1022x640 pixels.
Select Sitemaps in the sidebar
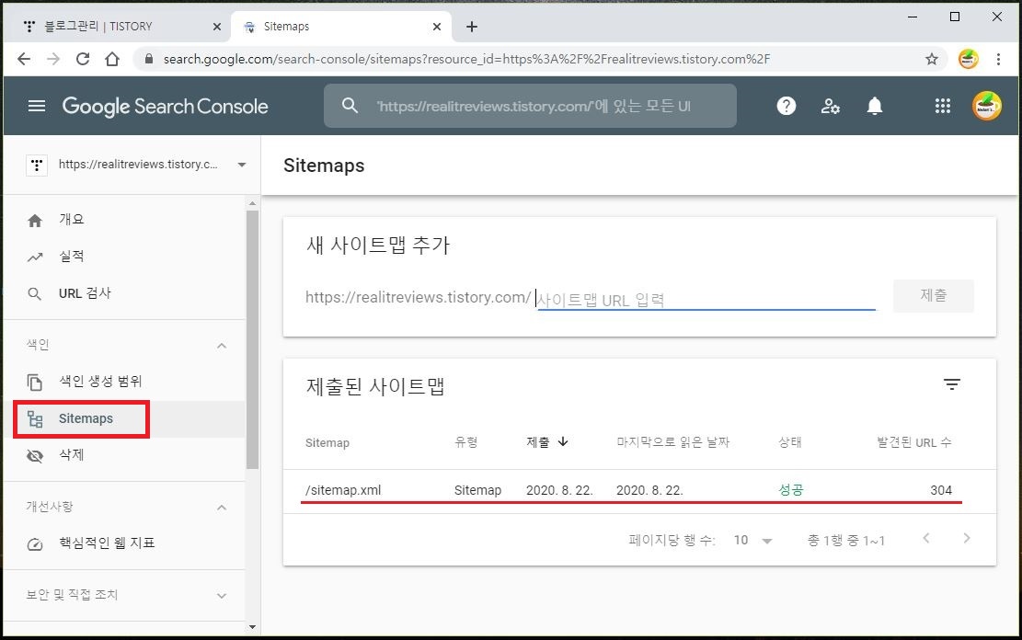click(x=124, y=418)
